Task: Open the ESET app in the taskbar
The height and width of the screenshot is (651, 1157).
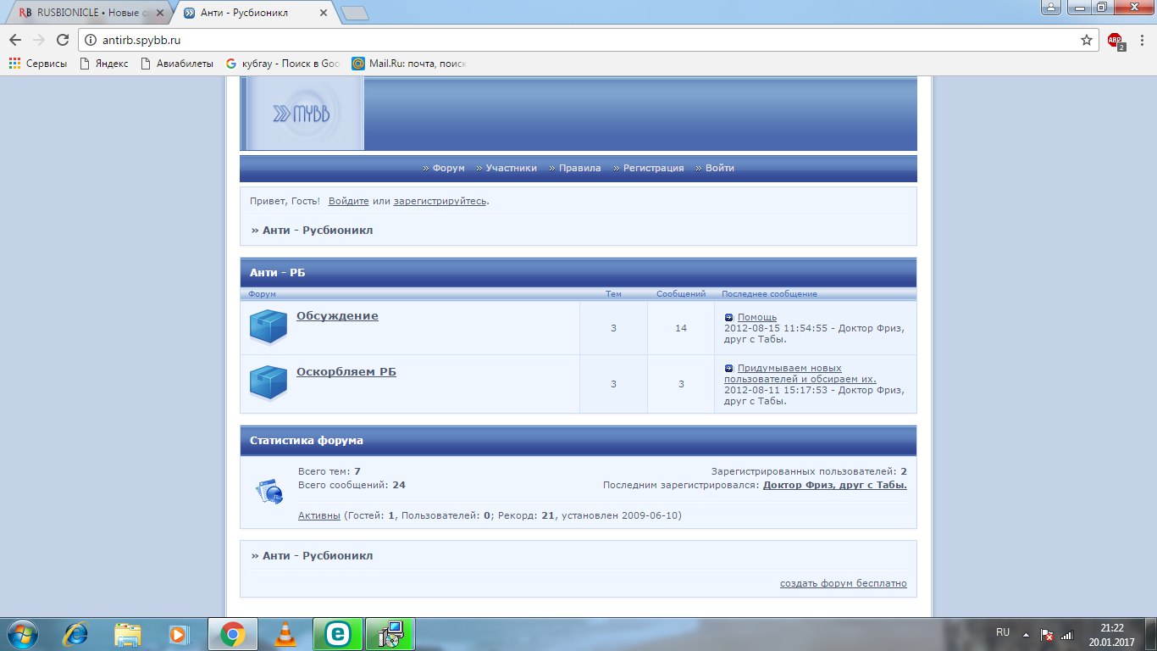Action: (338, 633)
